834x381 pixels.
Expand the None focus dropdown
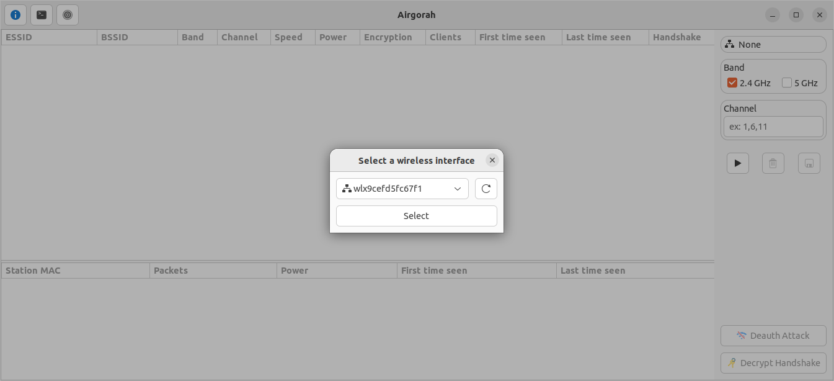pyautogui.click(x=773, y=44)
